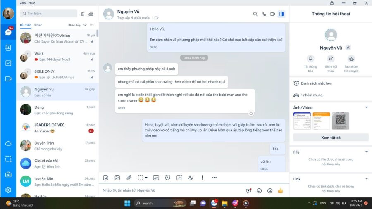This screenshot has height=209, width=372.
Task: Collapse the File section arrow
Action: click(367, 152)
